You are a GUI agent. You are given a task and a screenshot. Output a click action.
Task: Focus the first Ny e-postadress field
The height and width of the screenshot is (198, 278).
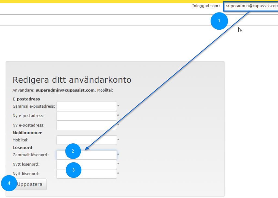pyautogui.click(x=86, y=116)
